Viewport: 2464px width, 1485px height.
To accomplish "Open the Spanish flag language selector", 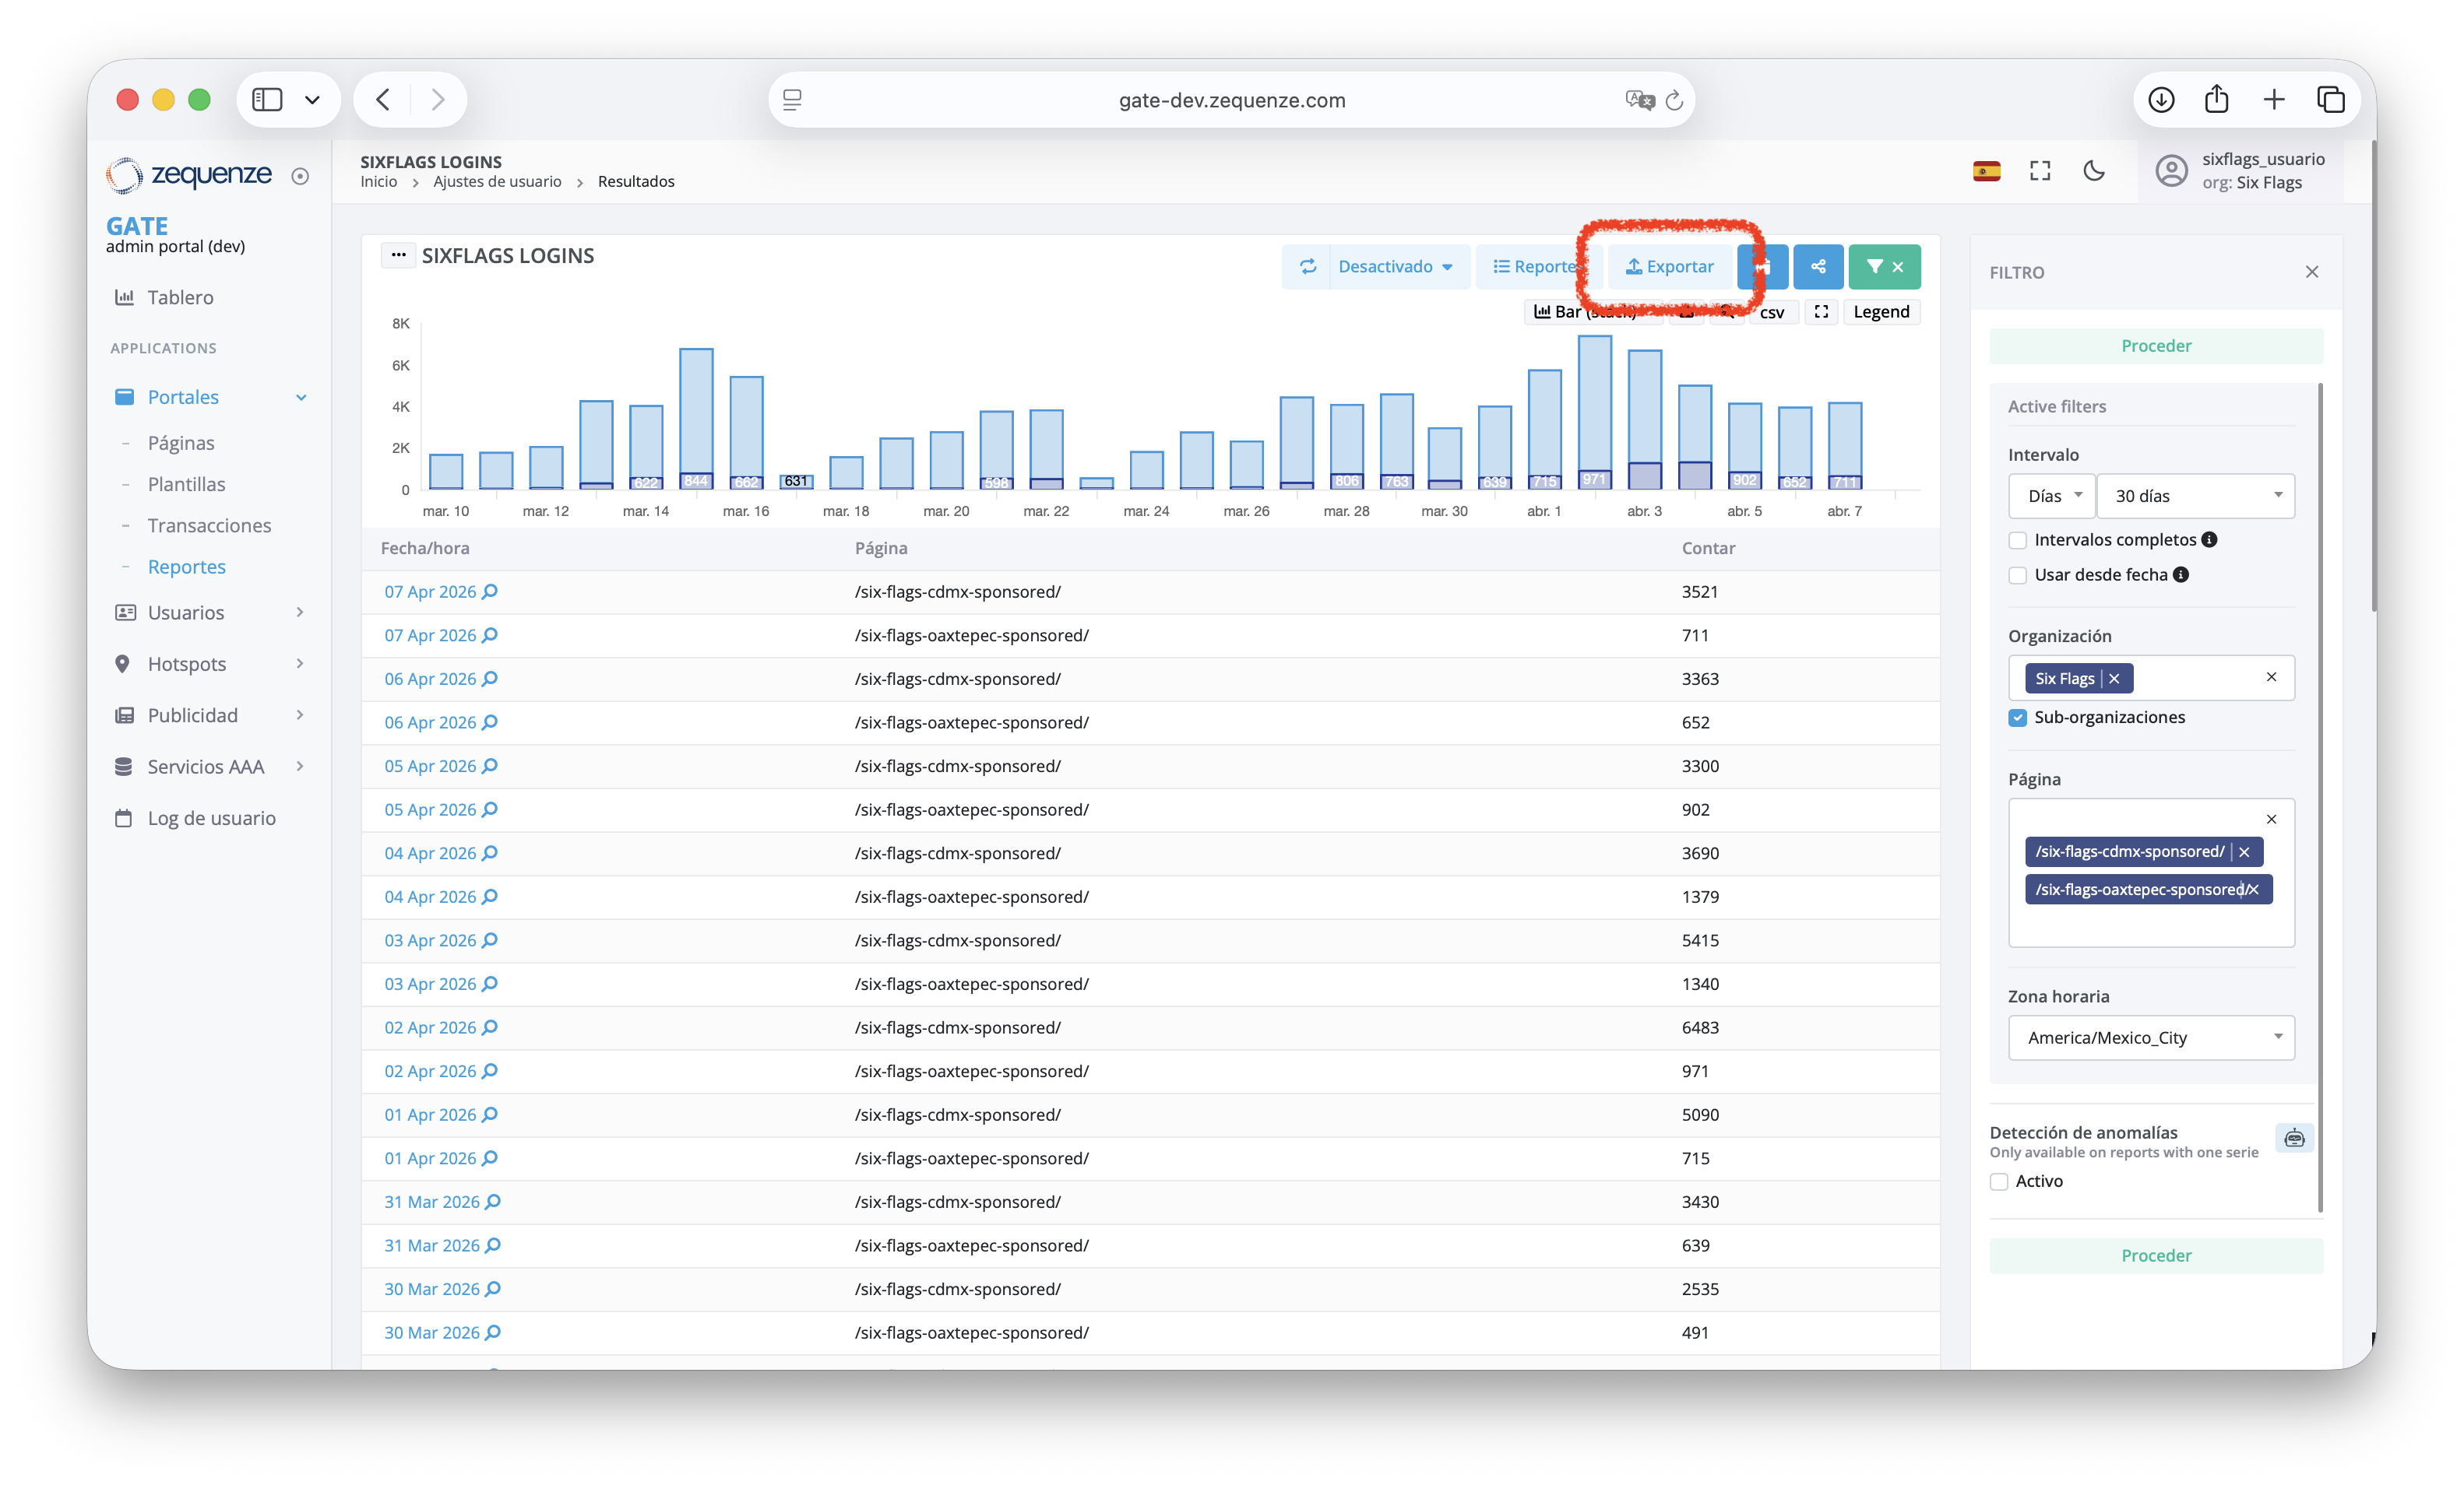I will [1986, 171].
